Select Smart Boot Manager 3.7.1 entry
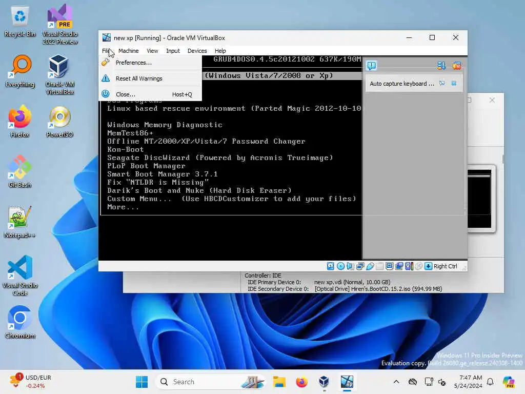The image size is (525, 394). (163, 174)
